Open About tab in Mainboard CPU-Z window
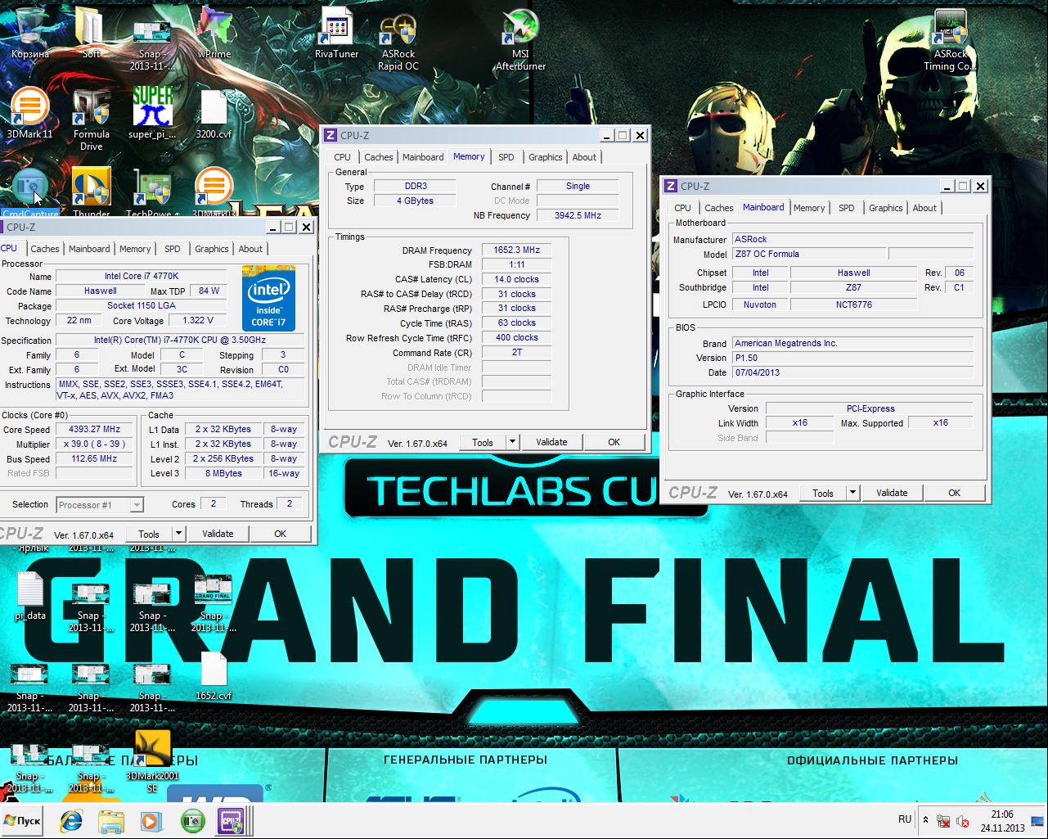 924,208
